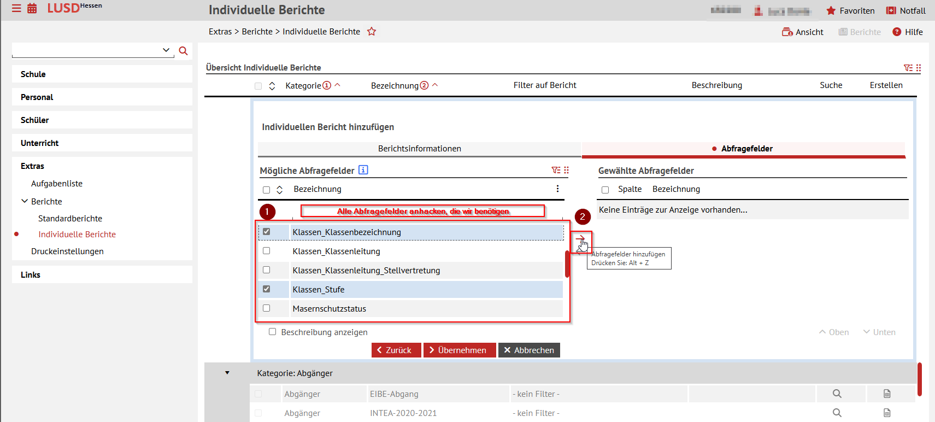Switch to the Berichtsinformationen tab

pos(419,149)
